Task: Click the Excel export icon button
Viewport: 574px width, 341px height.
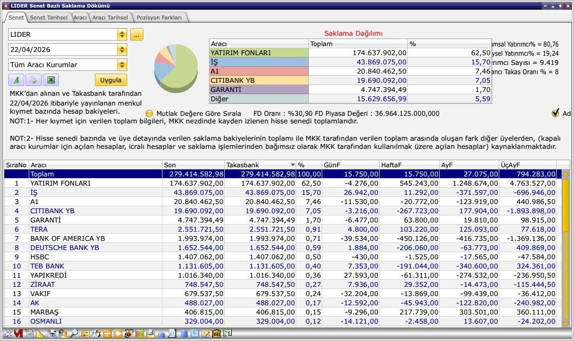Action: [x=50, y=80]
